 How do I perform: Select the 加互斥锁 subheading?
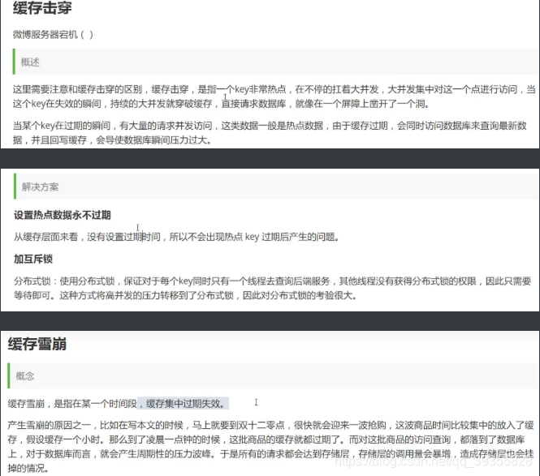click(33, 259)
